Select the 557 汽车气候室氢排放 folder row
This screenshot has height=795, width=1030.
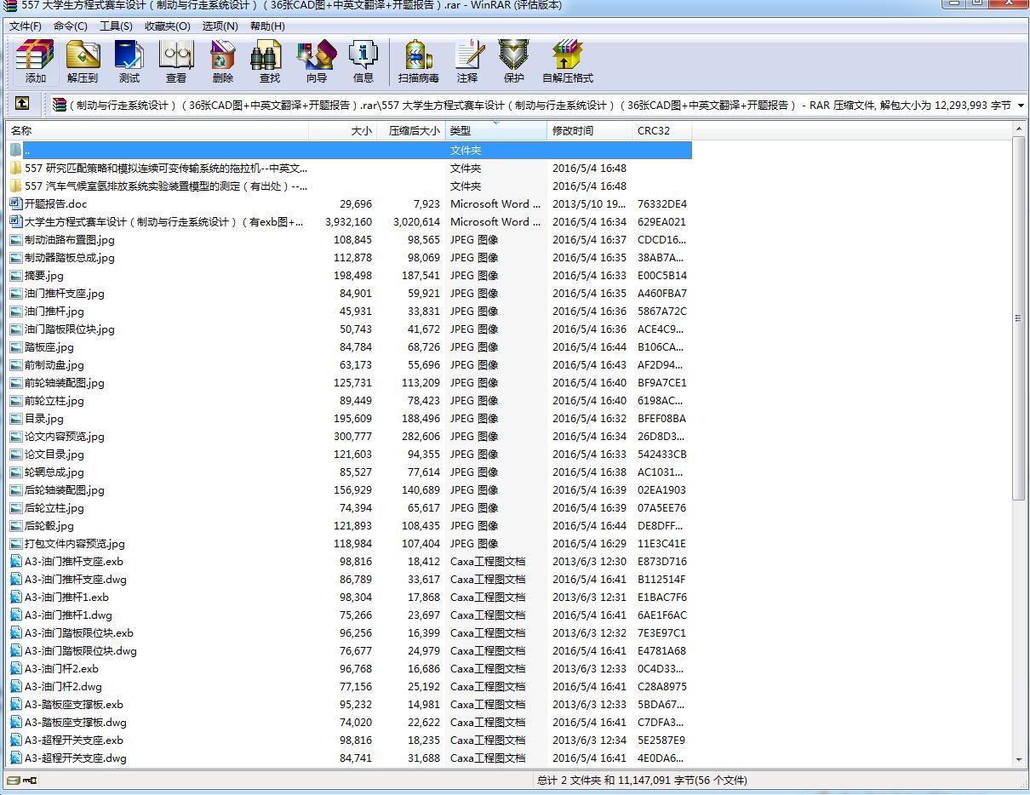[x=349, y=186]
